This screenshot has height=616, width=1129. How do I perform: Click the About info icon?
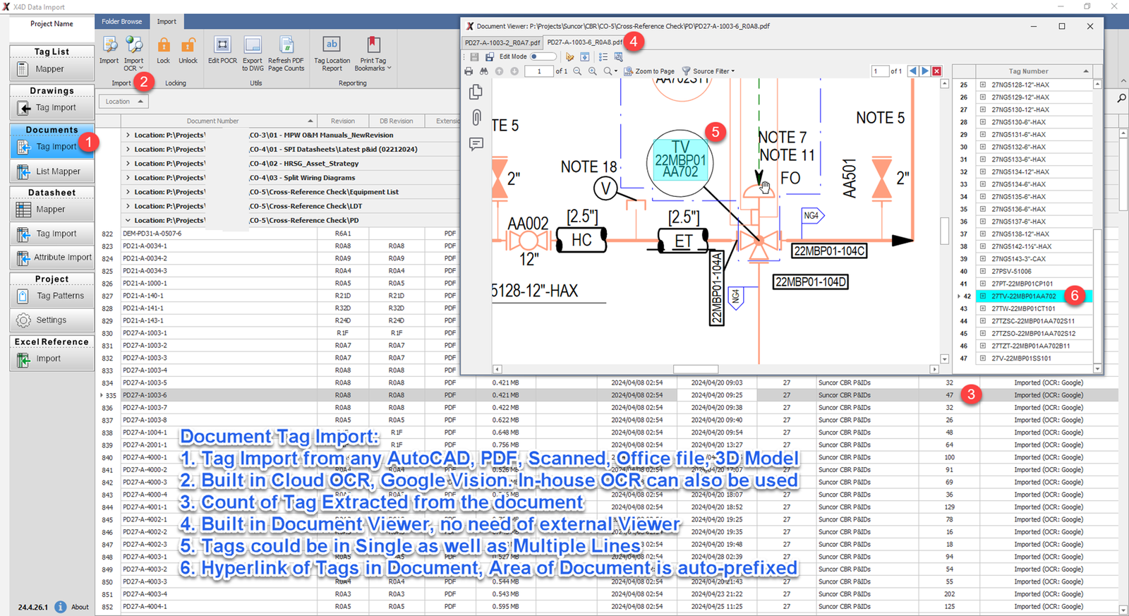pos(61,607)
